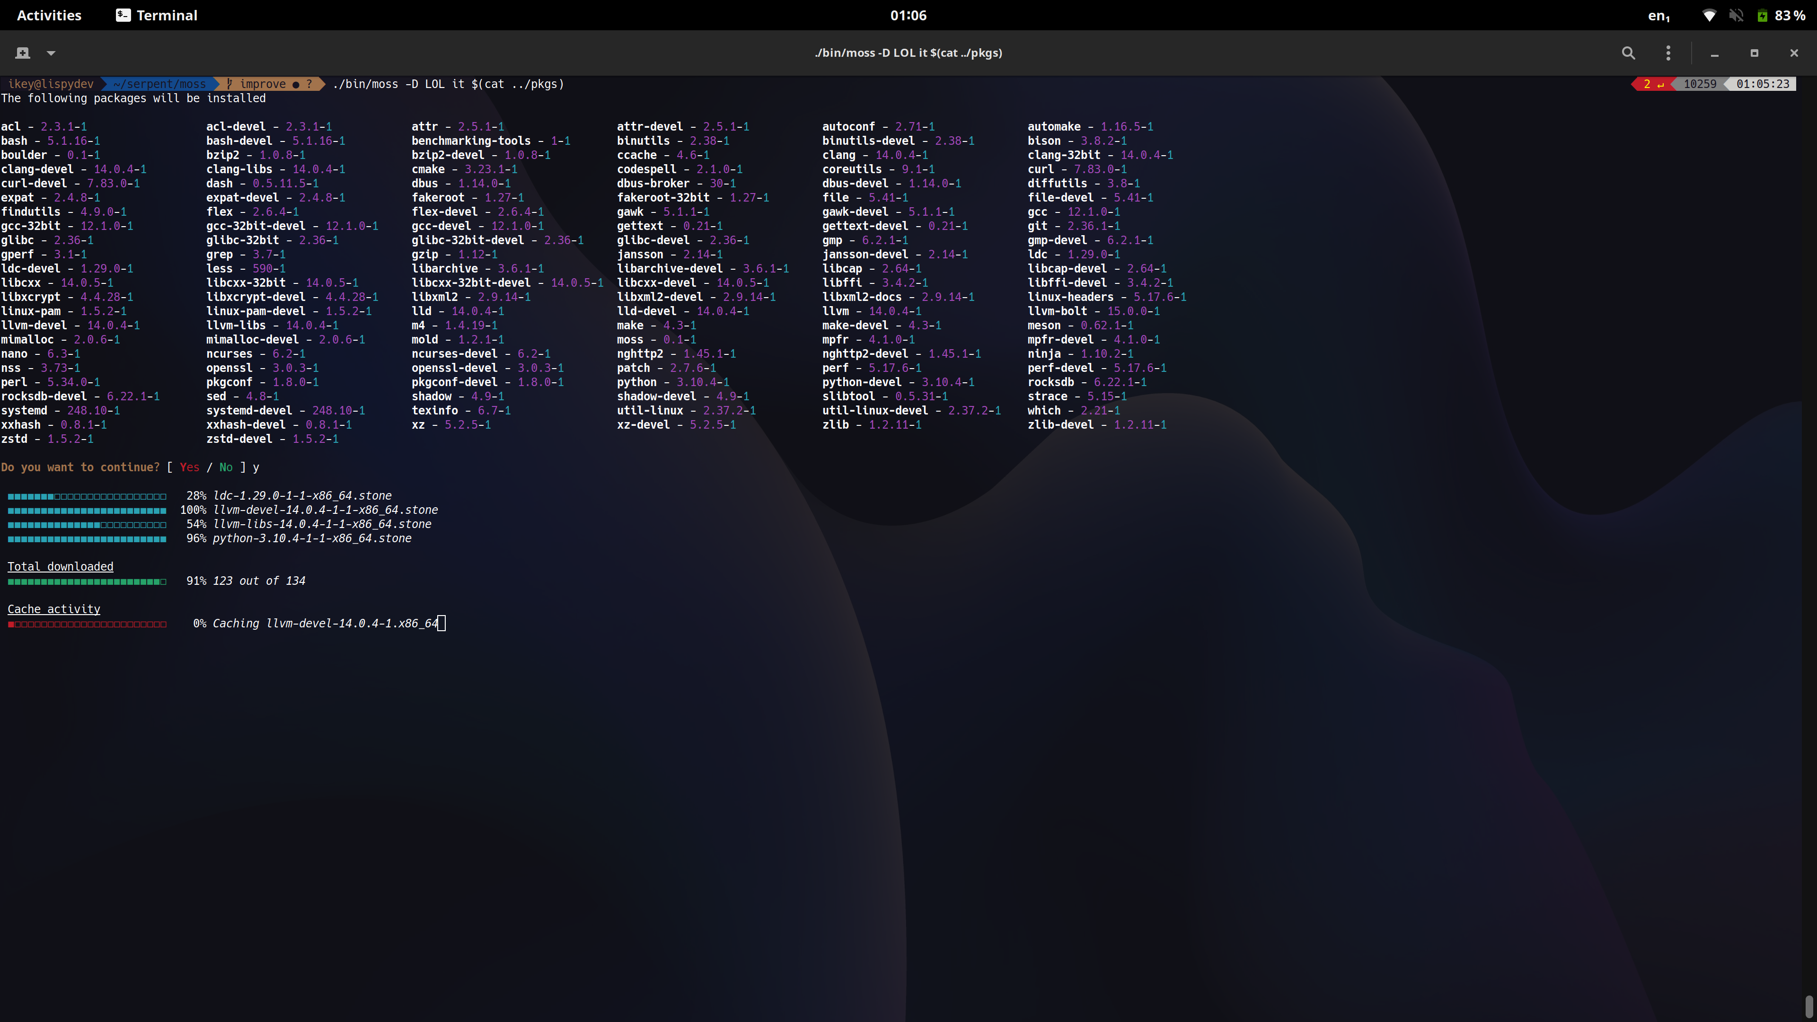
Task: Click the 'The following packages will be installed' line
Action: (x=133, y=98)
